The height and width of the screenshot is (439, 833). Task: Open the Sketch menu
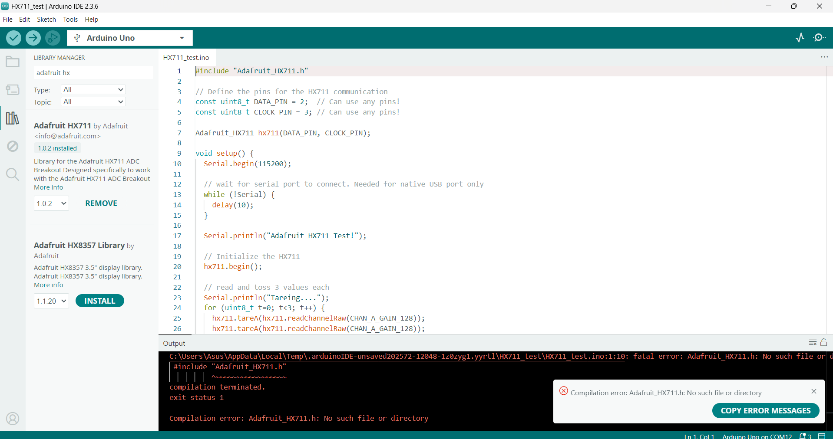[x=46, y=19]
